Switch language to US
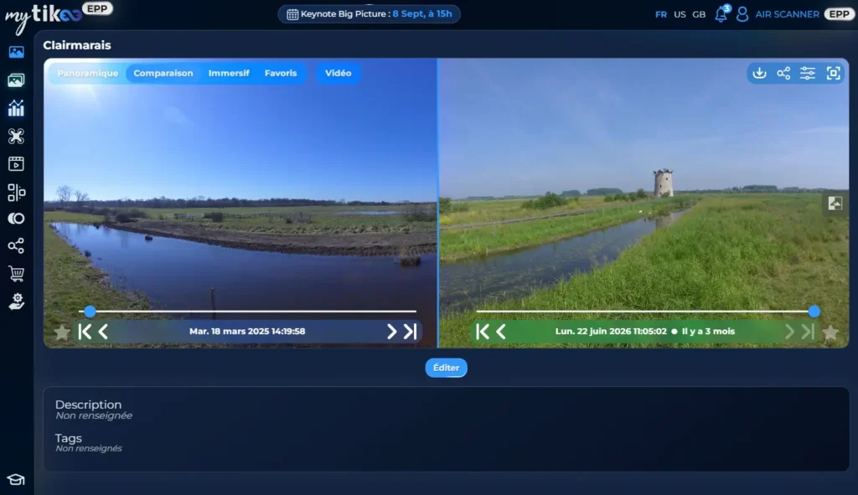 pos(680,15)
